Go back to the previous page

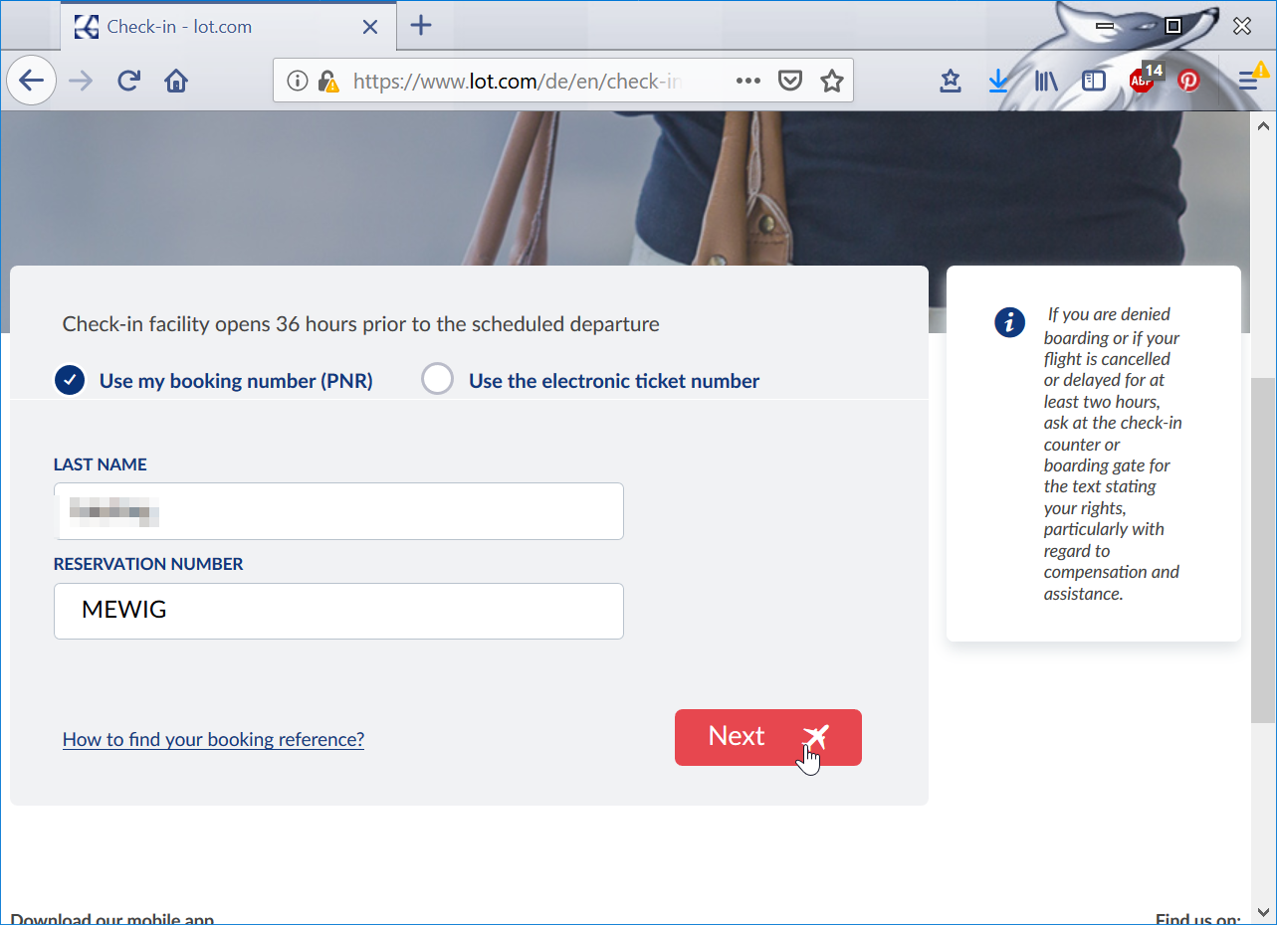click(32, 81)
